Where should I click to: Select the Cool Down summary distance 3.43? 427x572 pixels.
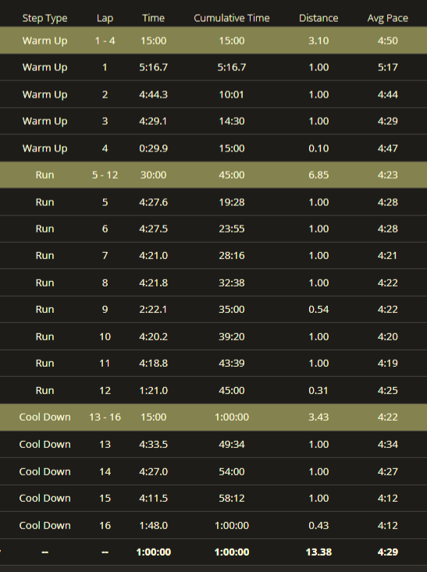318,417
